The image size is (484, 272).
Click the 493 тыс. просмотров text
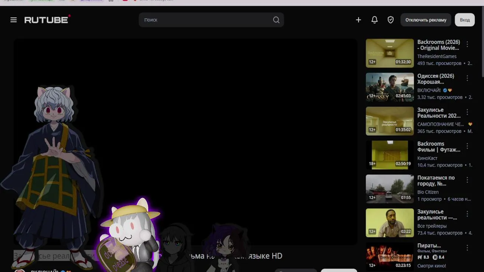point(439,63)
